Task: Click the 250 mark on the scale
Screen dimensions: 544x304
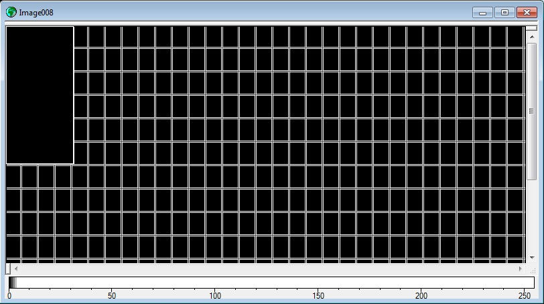Action: click(x=525, y=296)
